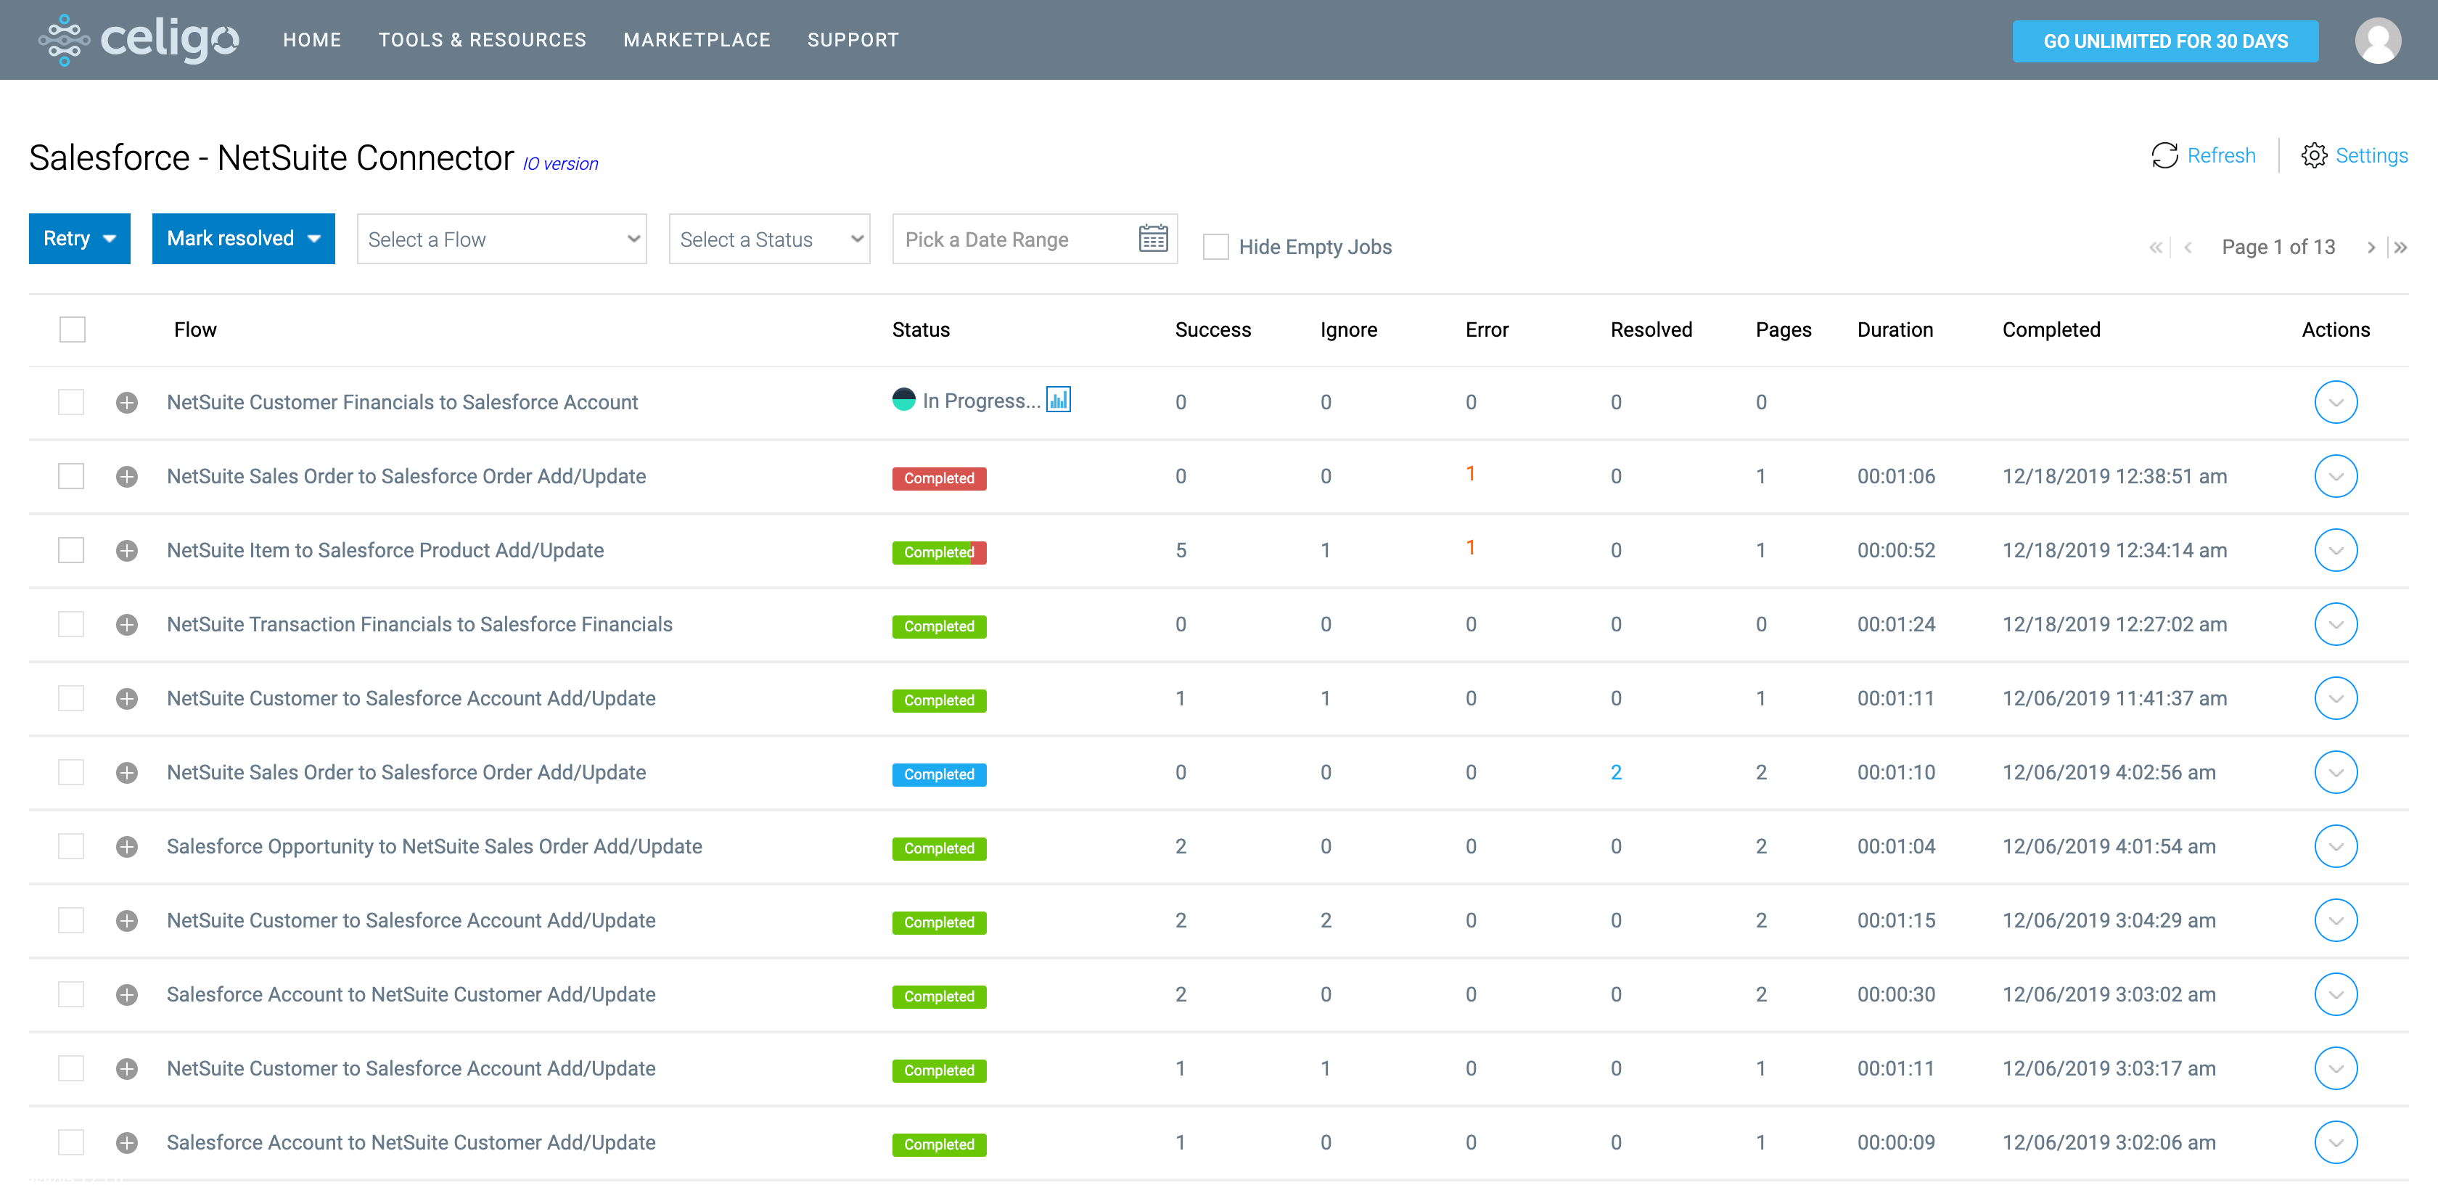Screen dimensions: 2438x1196
Task: Click Go Unlimited For 30 Days button
Action: [2164, 41]
